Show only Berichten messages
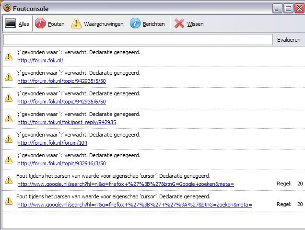Screen dimensions: 305x230 click(147, 23)
